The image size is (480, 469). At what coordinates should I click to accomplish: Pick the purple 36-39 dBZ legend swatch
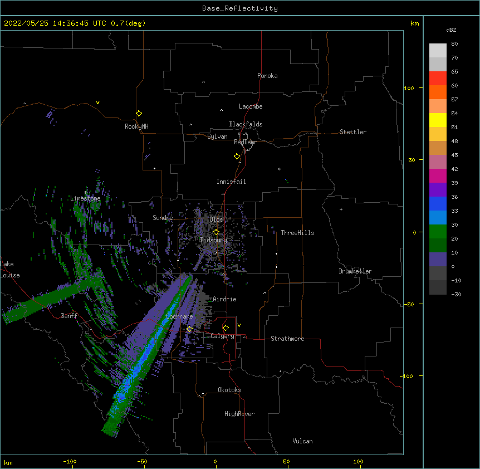click(x=438, y=190)
